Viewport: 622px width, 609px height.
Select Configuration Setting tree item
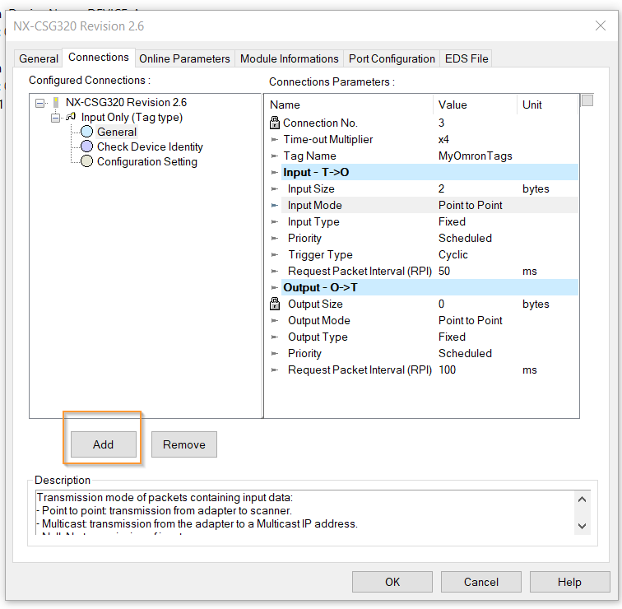click(x=147, y=161)
